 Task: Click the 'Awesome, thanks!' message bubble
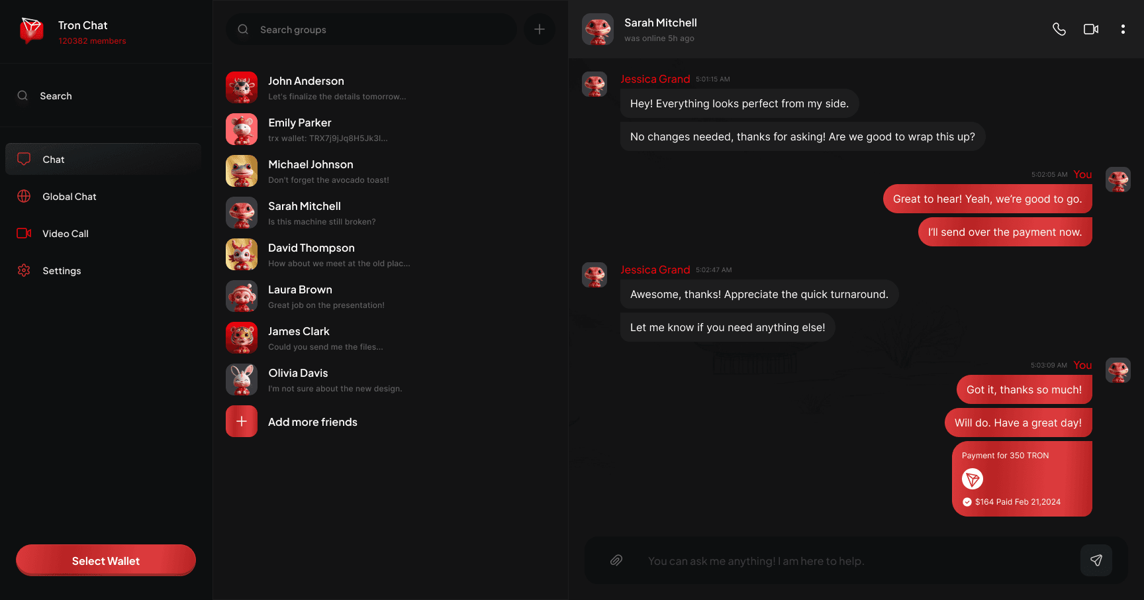click(x=759, y=294)
